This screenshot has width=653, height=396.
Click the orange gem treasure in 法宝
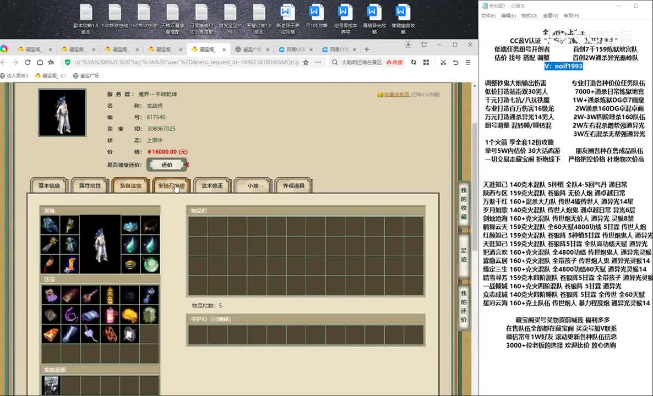(51, 334)
